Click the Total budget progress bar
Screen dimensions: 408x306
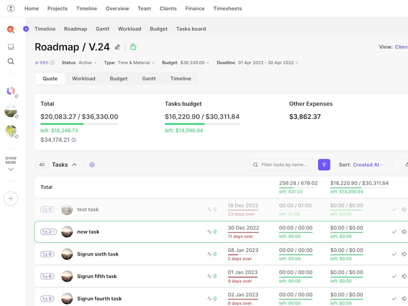[x=80, y=124]
